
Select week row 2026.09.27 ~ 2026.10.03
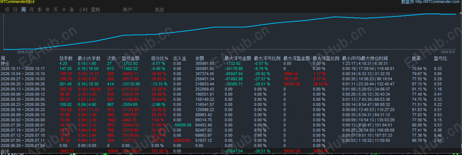tap(22, 78)
